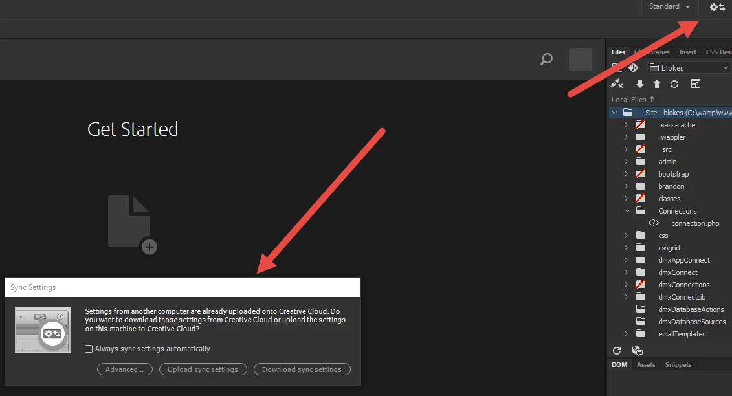Open the blokes site dropdown
This screenshot has height=396, width=732.
pyautogui.click(x=688, y=68)
